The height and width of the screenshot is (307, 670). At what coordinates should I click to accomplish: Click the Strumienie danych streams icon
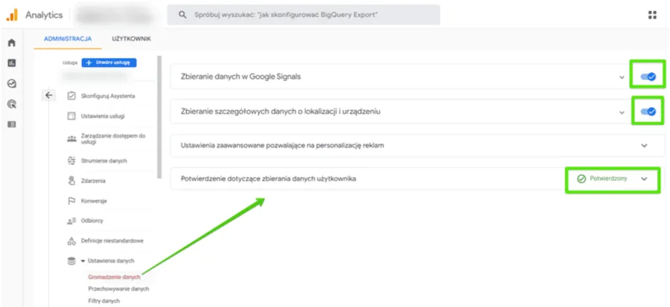(x=71, y=161)
